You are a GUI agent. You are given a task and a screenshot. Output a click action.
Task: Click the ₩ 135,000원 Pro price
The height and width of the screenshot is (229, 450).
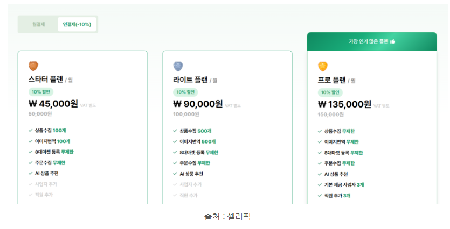coord(344,104)
